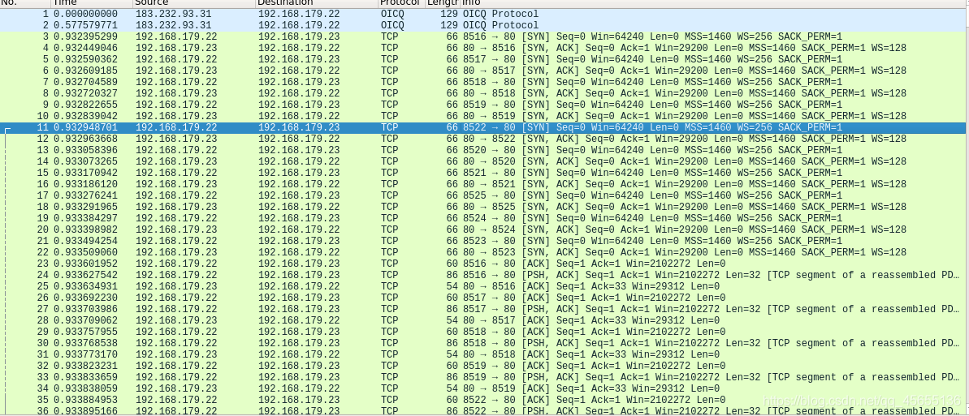Select packet 27, the 8517 → 80 PSH, ACK
Viewport: 969px width, 416px height.
(x=484, y=309)
